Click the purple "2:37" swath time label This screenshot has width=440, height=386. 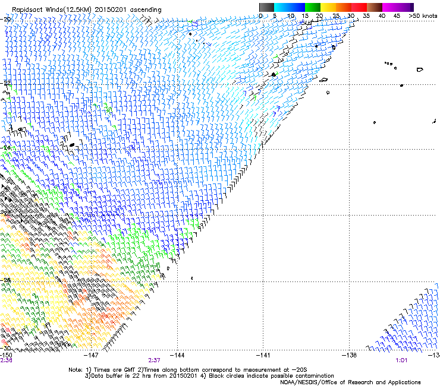tap(155, 360)
